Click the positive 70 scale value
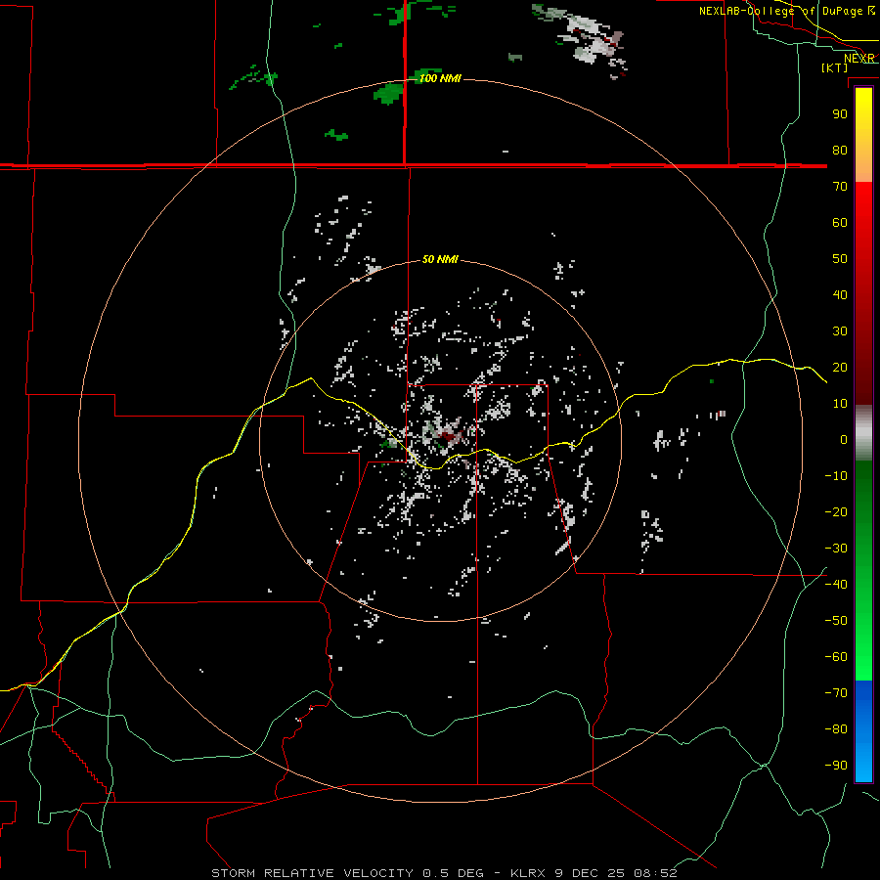This screenshot has height=880, width=880. click(840, 187)
